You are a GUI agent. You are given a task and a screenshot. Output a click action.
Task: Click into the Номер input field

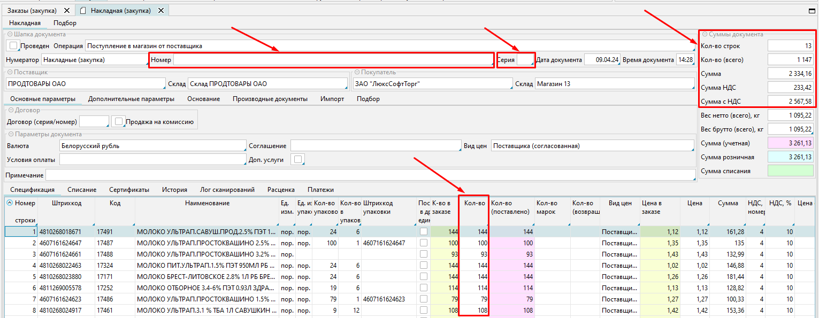click(332, 60)
